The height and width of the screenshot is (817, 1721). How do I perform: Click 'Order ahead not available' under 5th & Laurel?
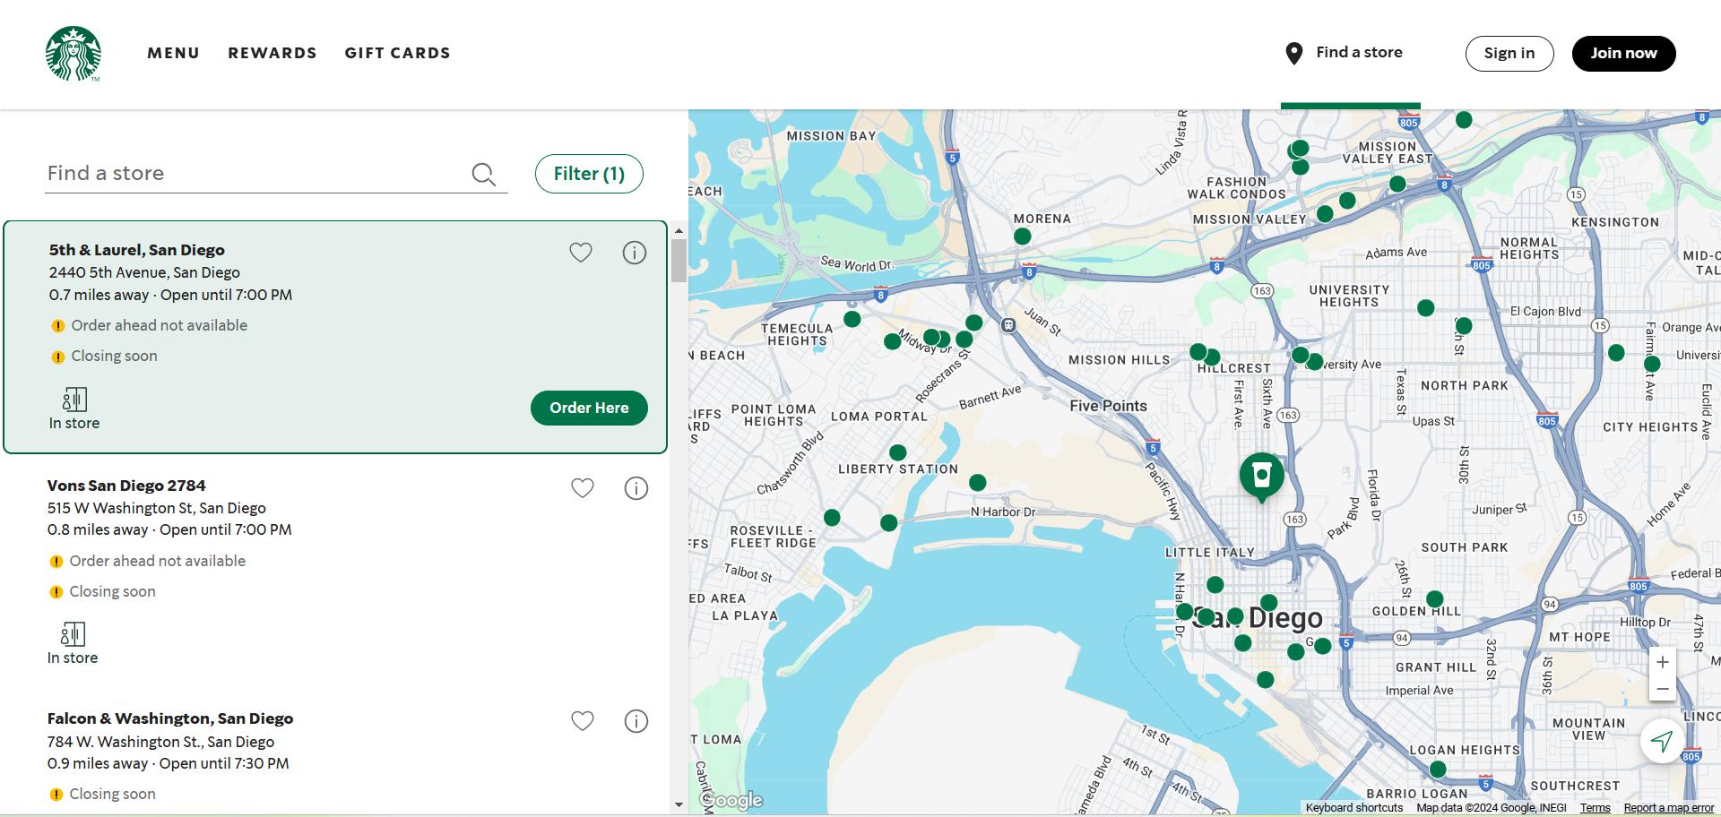pyautogui.click(x=160, y=325)
